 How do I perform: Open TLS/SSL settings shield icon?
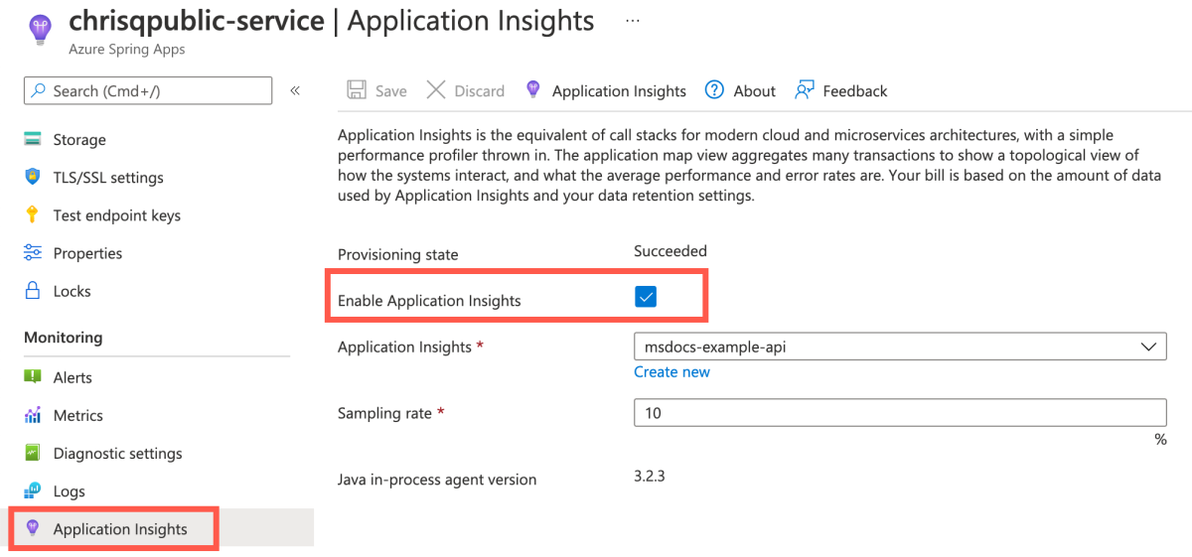click(x=33, y=177)
